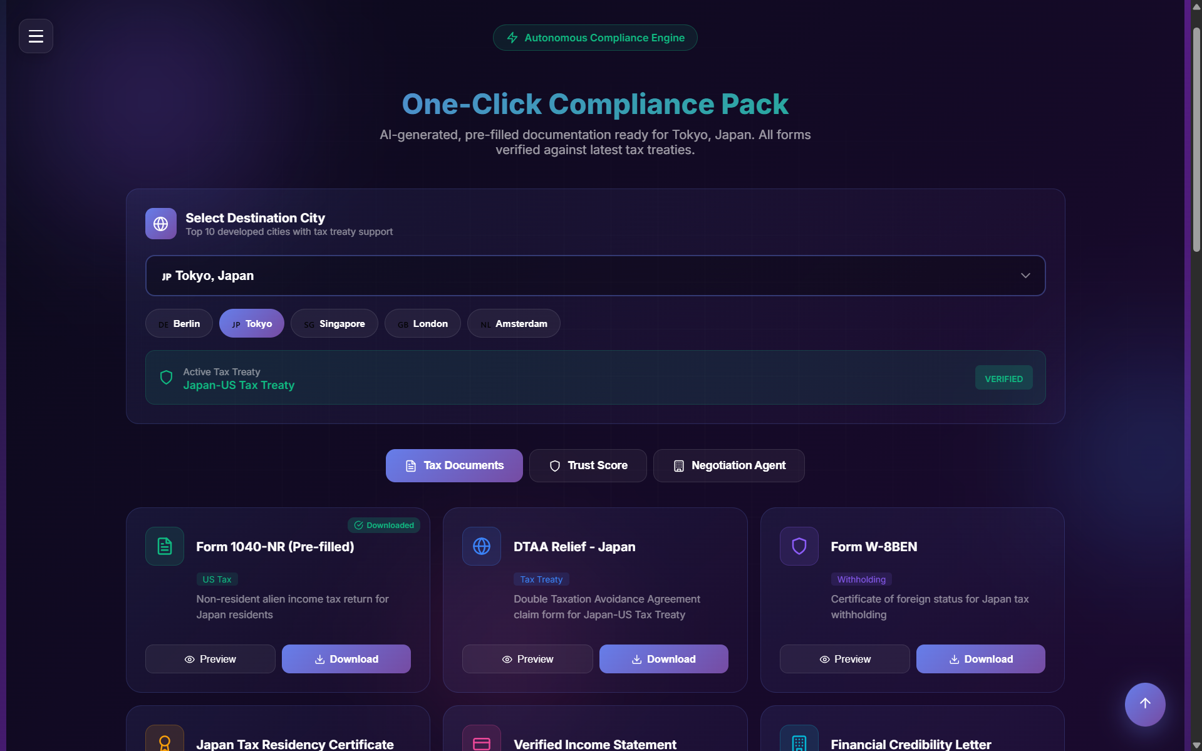The width and height of the screenshot is (1202, 751).
Task: Click the Tax Treaty tag on DTAA Relief
Action: click(x=541, y=579)
